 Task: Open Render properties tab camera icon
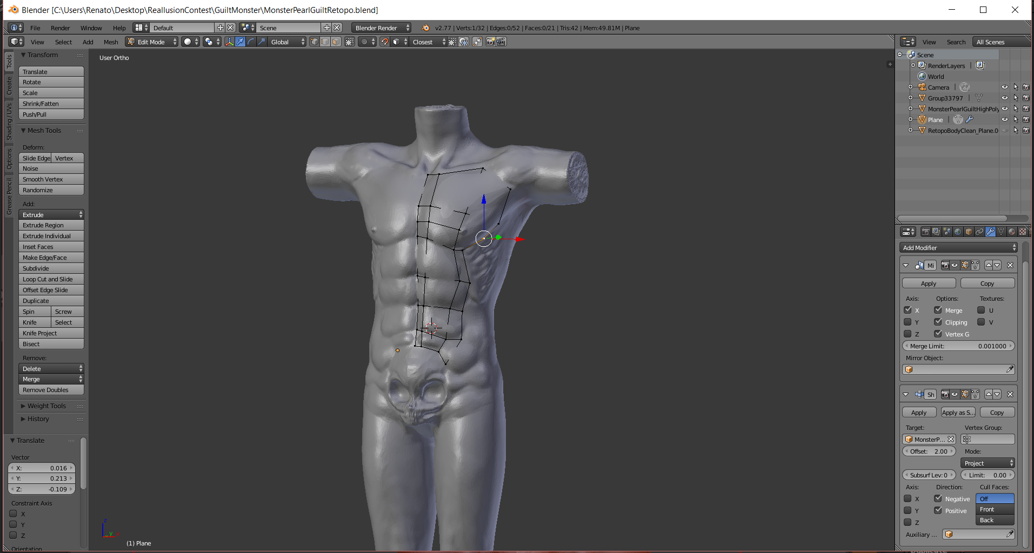pos(926,232)
